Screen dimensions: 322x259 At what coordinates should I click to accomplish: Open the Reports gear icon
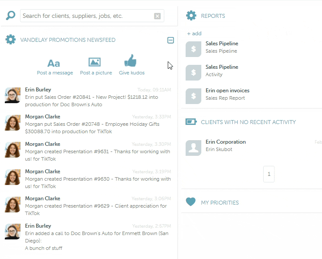(x=191, y=16)
